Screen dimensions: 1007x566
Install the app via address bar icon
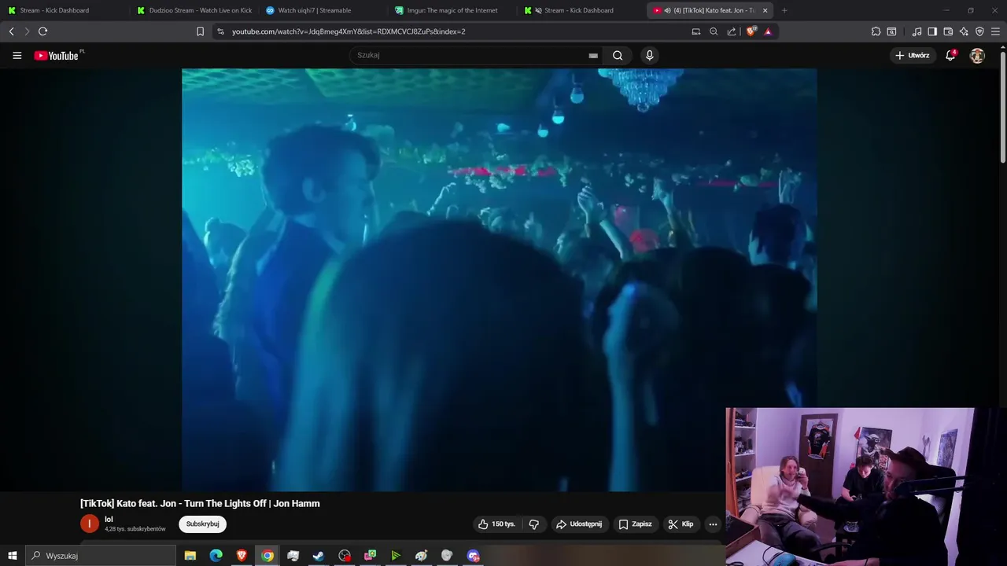coord(695,31)
